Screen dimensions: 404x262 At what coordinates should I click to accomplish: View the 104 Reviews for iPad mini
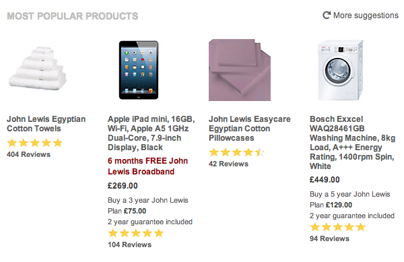pos(129,244)
